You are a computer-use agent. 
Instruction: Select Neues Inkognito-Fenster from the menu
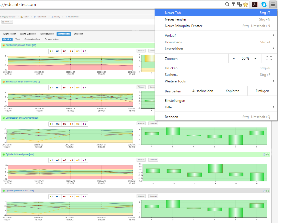click(x=183, y=26)
